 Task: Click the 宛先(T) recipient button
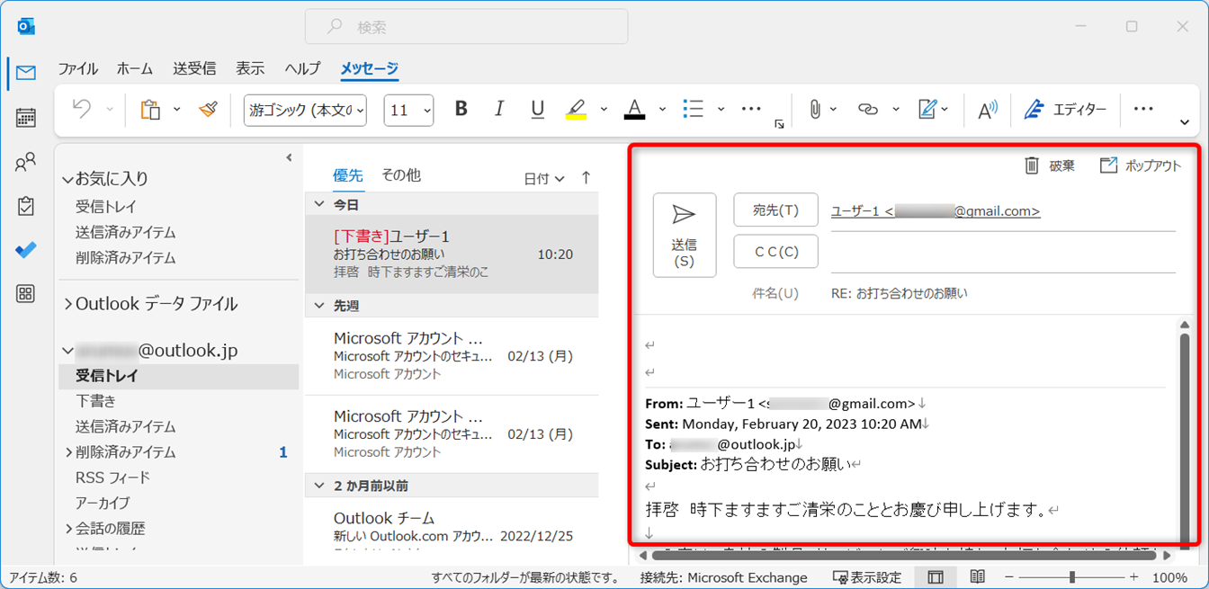(775, 210)
